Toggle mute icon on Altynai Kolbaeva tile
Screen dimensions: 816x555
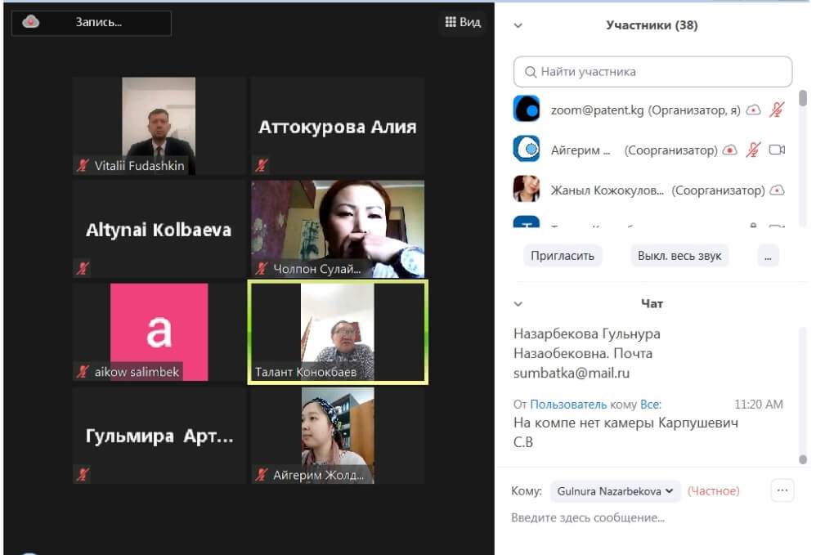[83, 268]
